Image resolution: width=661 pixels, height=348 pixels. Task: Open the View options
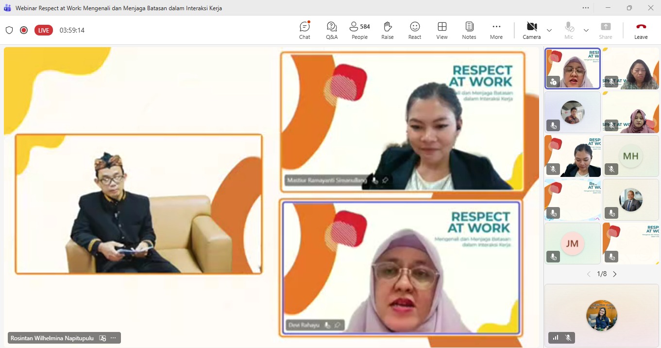[441, 30]
